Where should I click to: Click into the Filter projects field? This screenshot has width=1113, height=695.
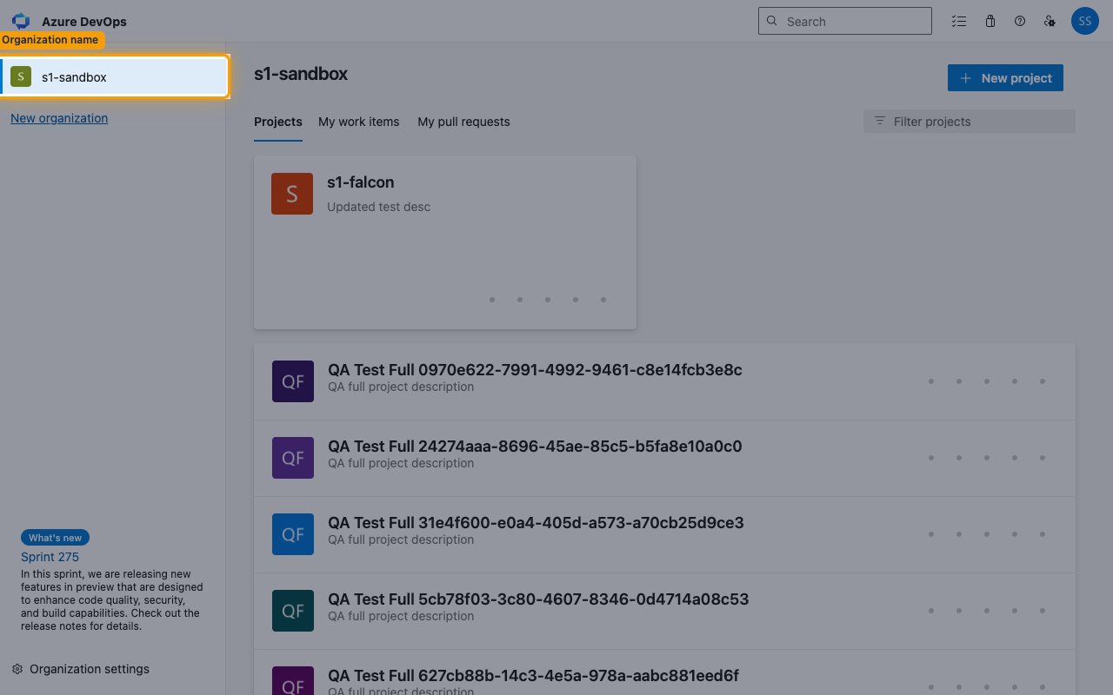point(970,122)
